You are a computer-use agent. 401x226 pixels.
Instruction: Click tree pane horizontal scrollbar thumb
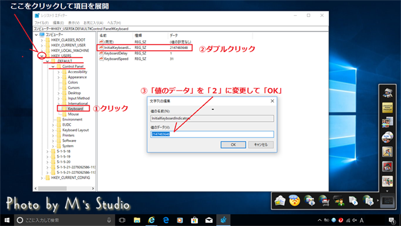(53, 188)
